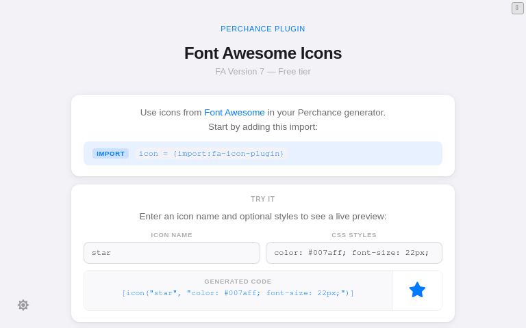Click the FA Version 7 Free tier subtitle

click(263, 72)
